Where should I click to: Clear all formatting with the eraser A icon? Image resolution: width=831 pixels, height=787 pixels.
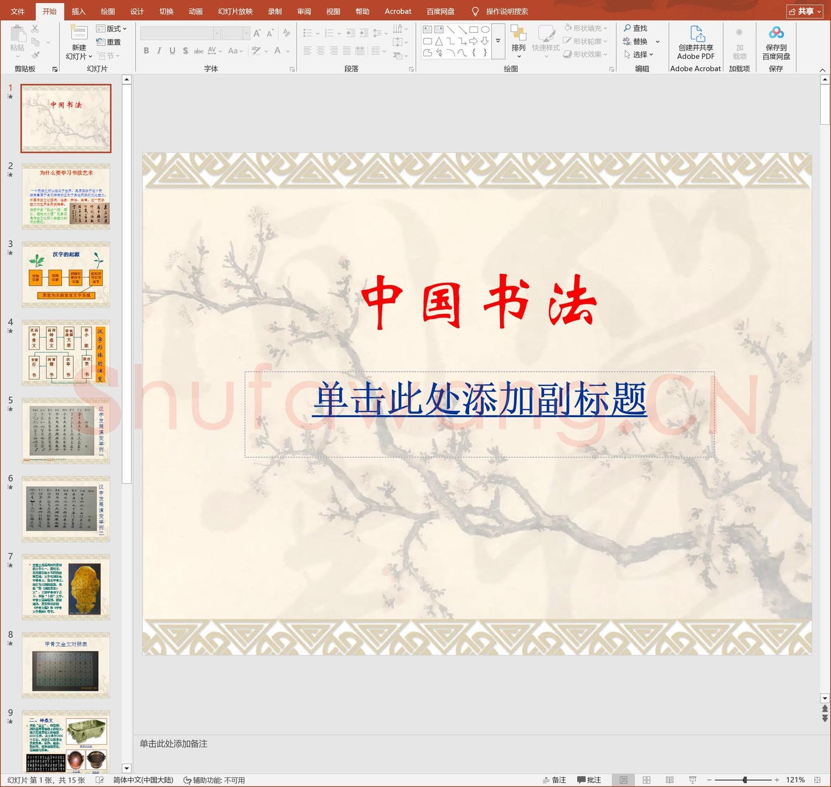286,33
